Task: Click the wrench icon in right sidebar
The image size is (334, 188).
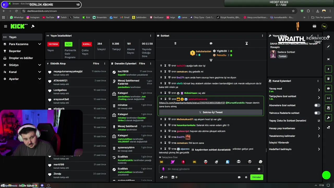Action: [x=328, y=118]
